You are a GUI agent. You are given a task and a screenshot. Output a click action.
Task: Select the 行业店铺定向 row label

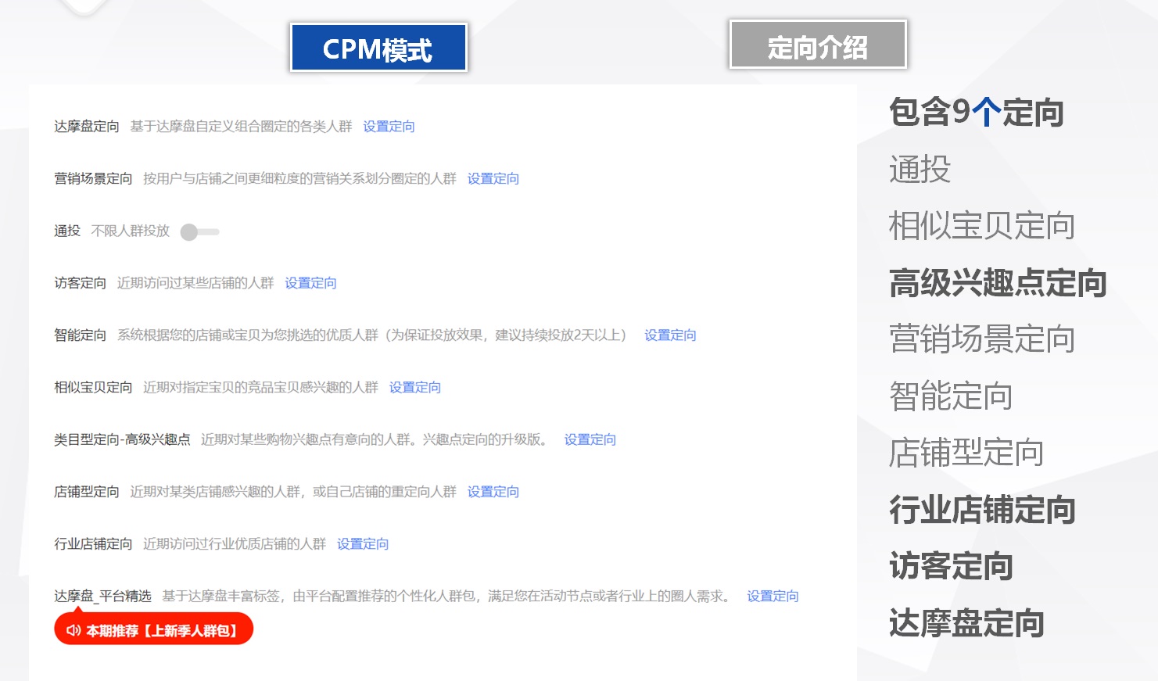[x=93, y=544]
